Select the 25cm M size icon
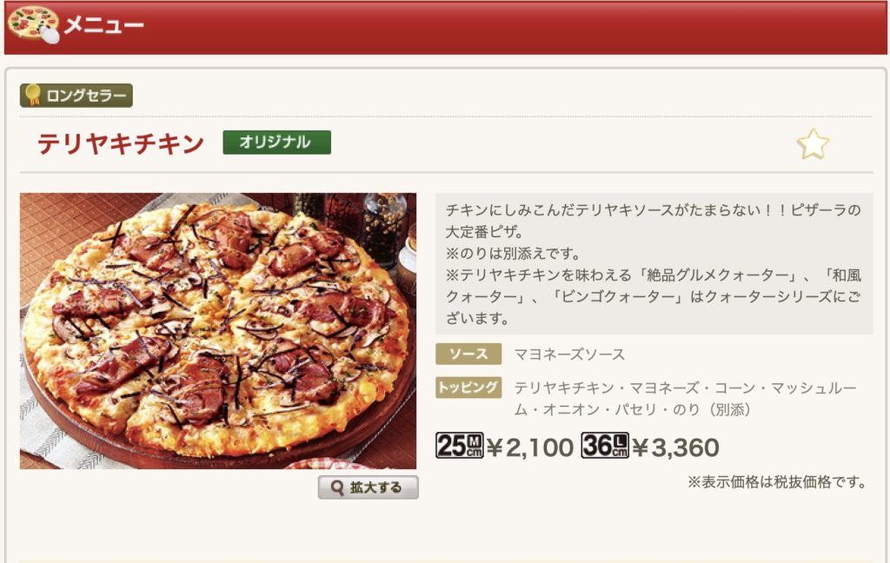 click(x=459, y=446)
